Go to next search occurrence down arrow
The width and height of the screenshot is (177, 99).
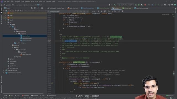point(101,11)
